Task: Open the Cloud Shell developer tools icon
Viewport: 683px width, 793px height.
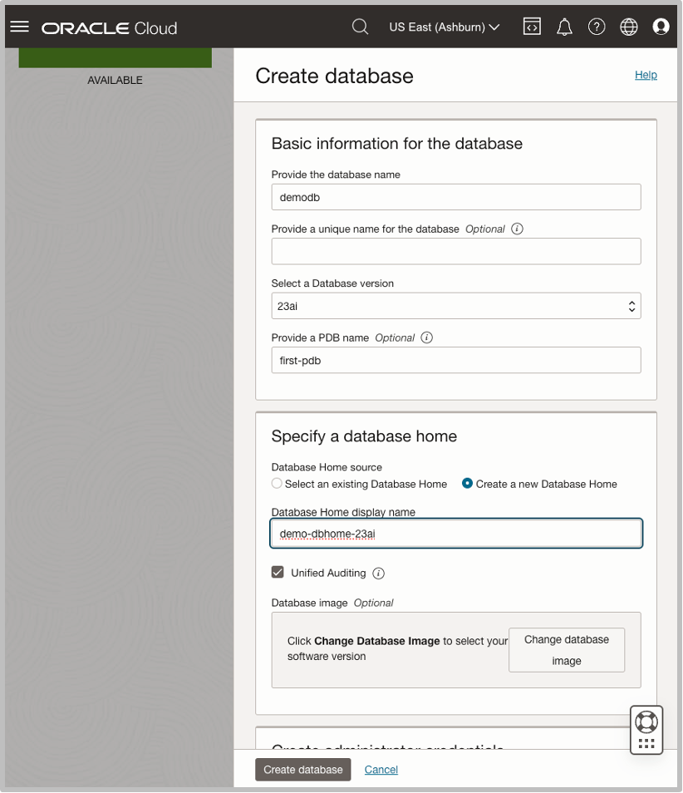Action: tap(532, 26)
